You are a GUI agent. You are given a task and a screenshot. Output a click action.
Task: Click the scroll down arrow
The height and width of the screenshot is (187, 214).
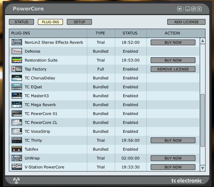(x=202, y=168)
